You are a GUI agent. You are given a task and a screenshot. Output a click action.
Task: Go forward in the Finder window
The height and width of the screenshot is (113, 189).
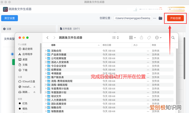[54, 38]
